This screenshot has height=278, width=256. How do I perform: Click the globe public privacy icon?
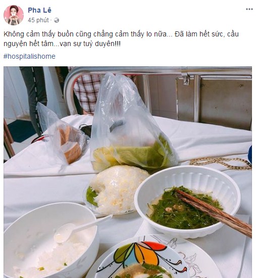pos(57,20)
